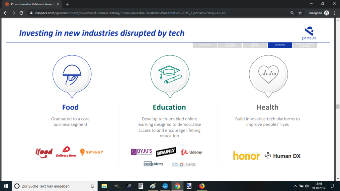Screen dimensions: 340x191
Task: Reload the current PDF page
Action: pyautogui.click(x=21, y=13)
